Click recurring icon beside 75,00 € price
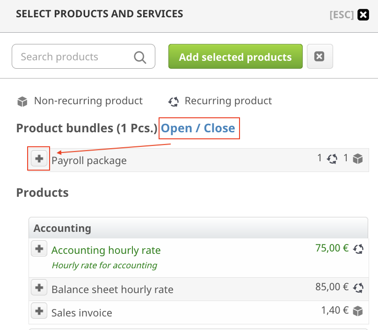Screen dimensions: 378x330 358,249
